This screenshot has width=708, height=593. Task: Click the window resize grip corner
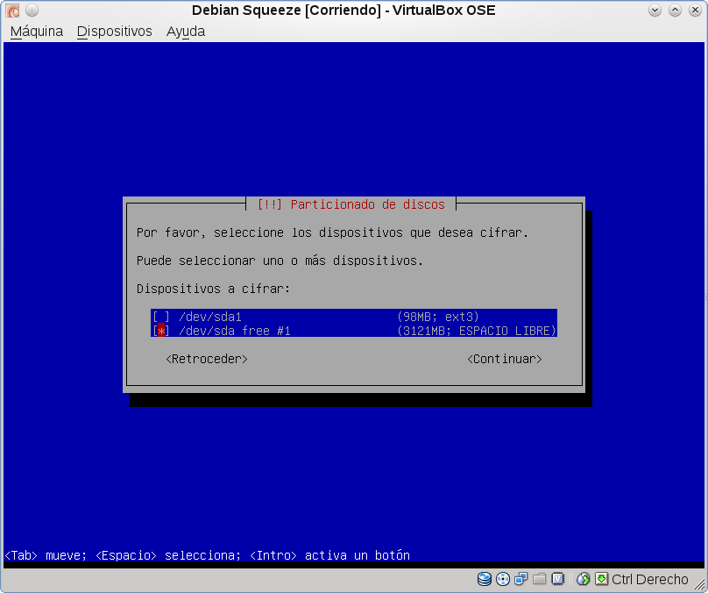[699, 584]
